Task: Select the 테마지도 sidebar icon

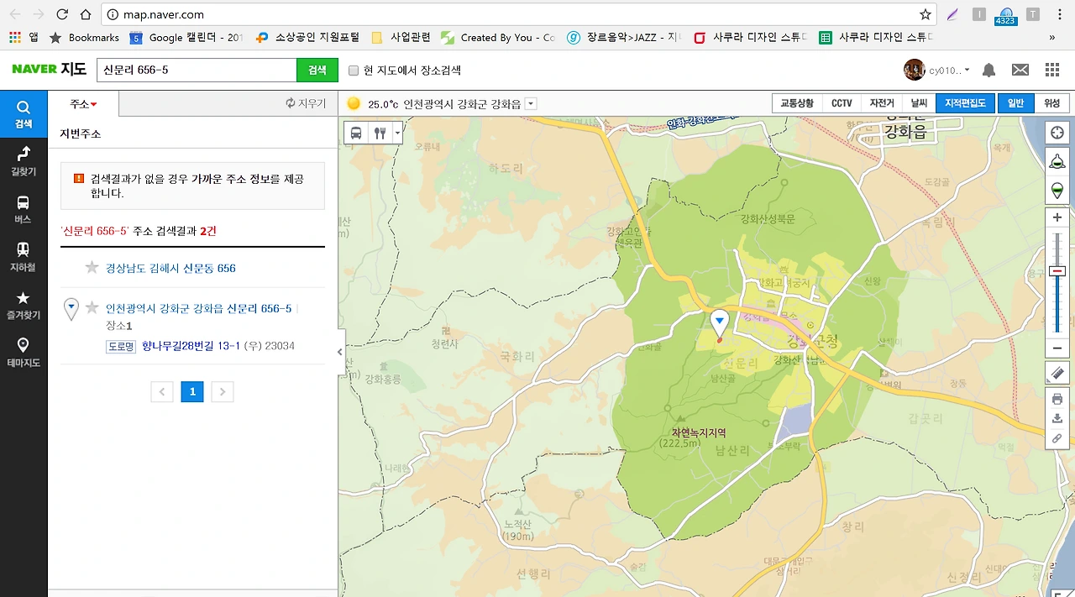Action: pos(24,352)
